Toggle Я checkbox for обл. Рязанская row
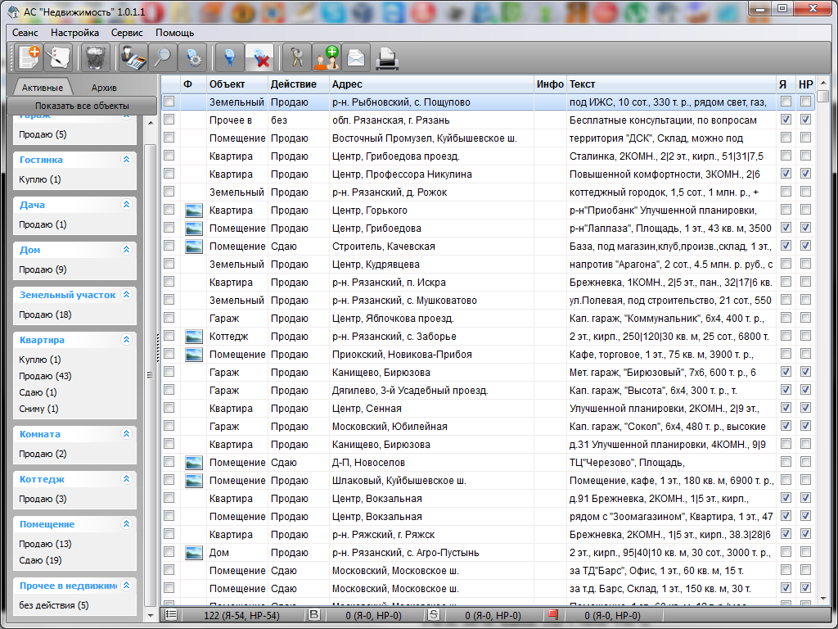This screenshot has width=838, height=629. [786, 120]
